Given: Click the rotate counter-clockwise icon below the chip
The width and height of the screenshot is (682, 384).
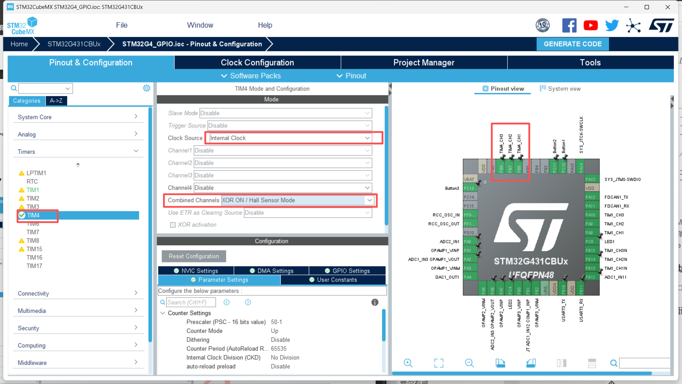Looking at the screenshot, I should pos(531,363).
